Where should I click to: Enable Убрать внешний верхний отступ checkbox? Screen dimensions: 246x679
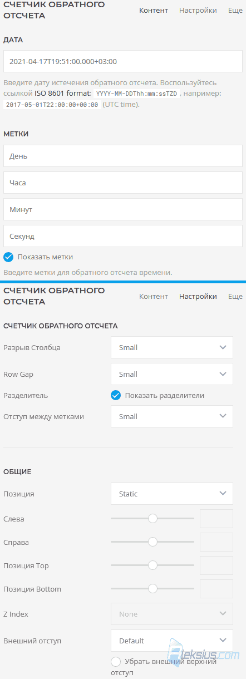click(116, 662)
